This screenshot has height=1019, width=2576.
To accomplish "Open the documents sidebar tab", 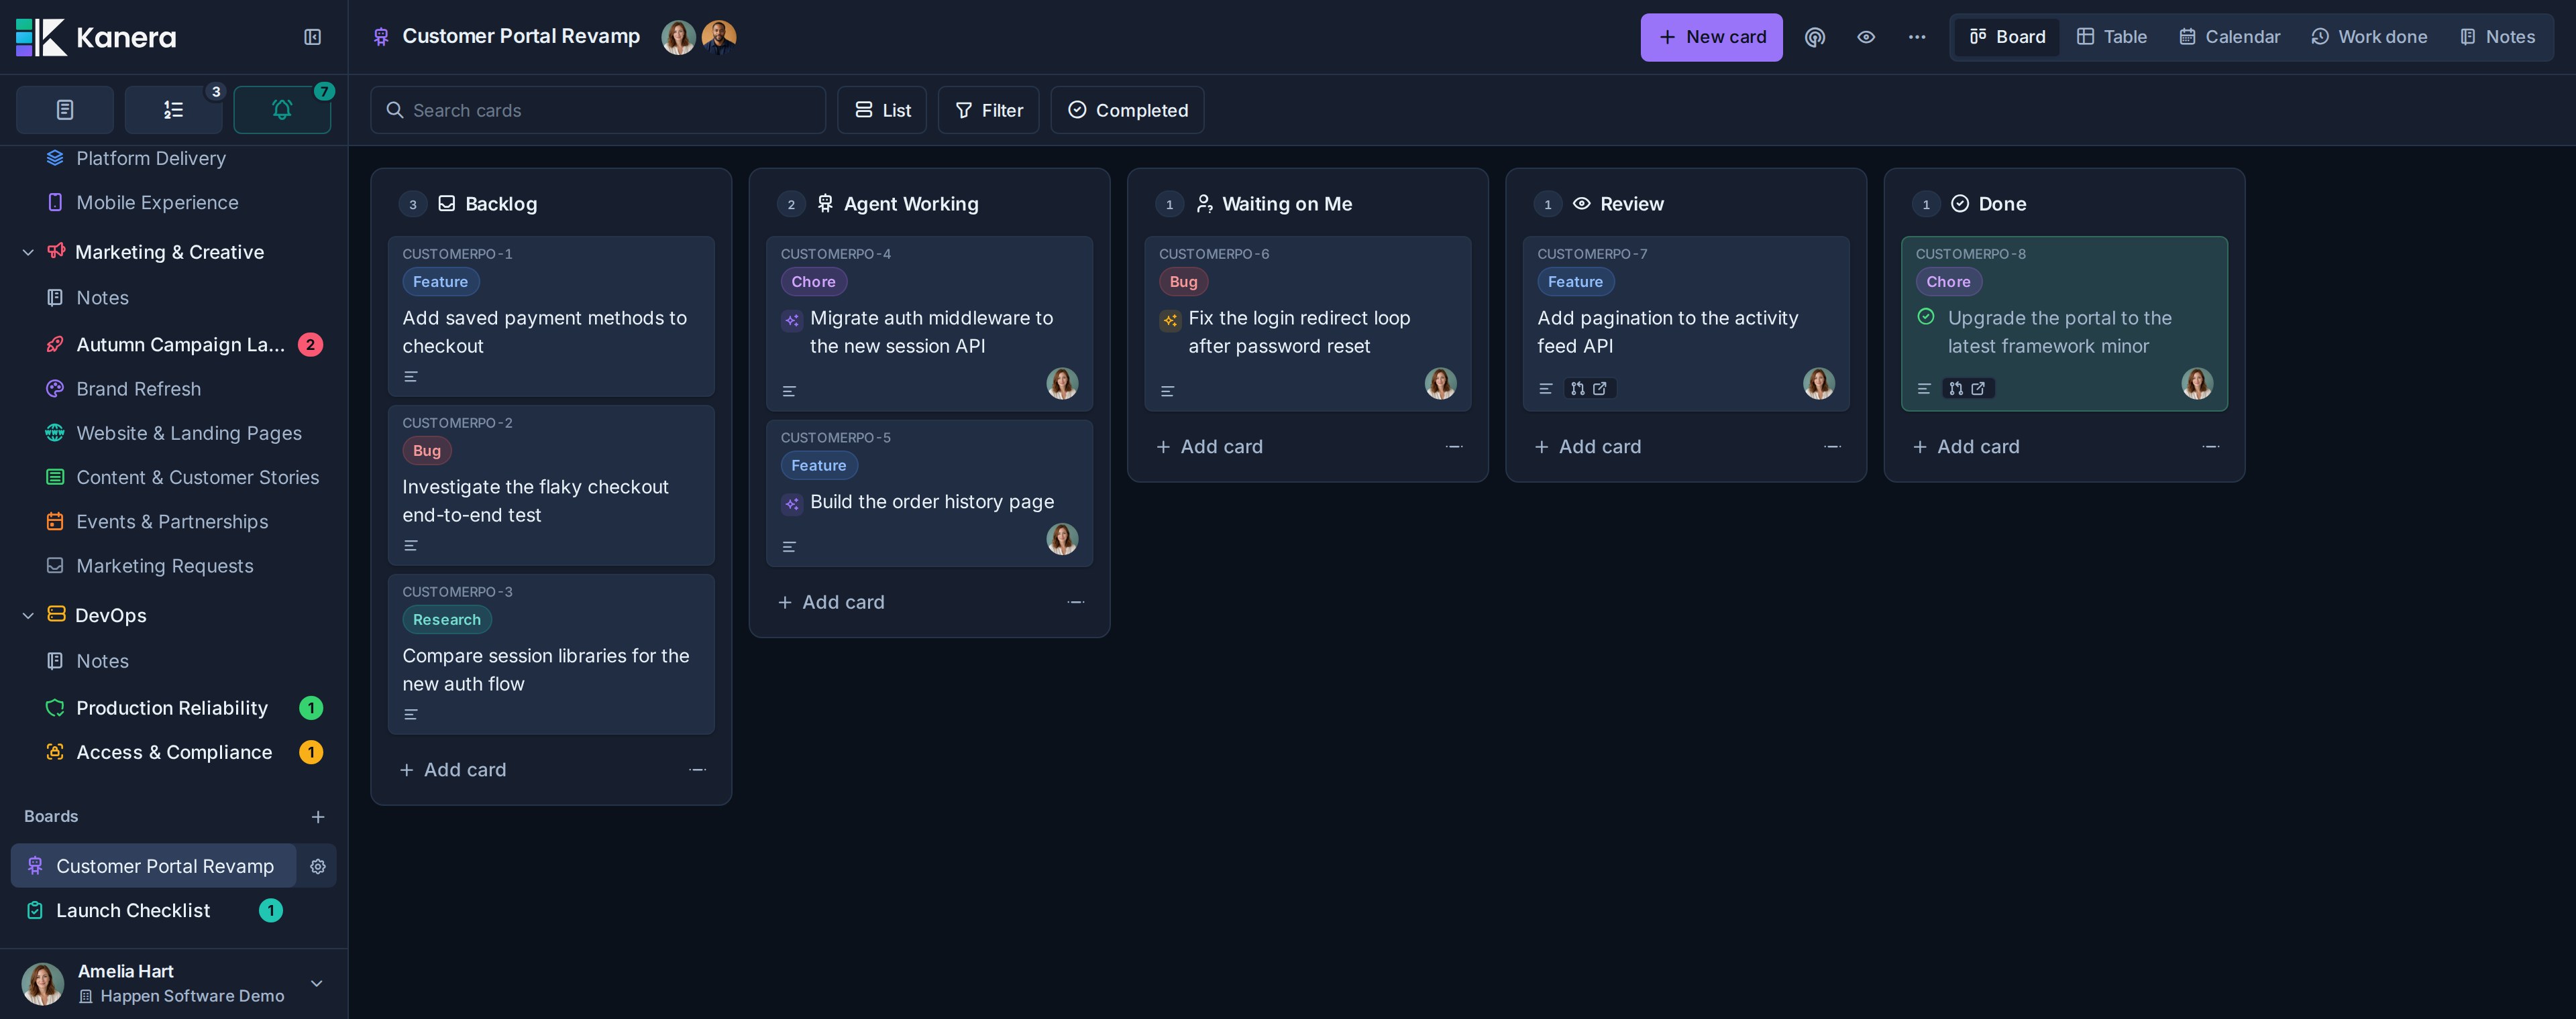I will pos(65,110).
